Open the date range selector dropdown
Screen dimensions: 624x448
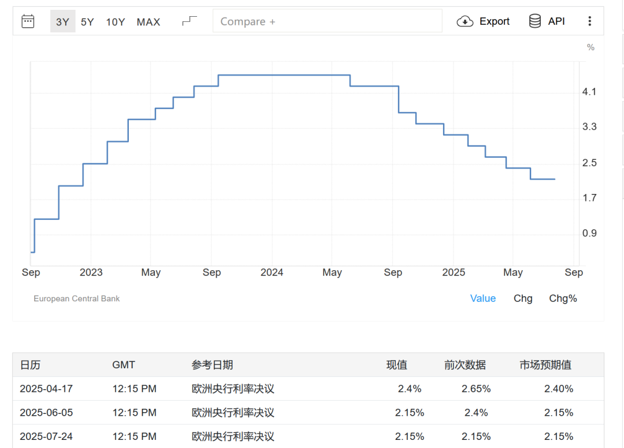point(28,21)
